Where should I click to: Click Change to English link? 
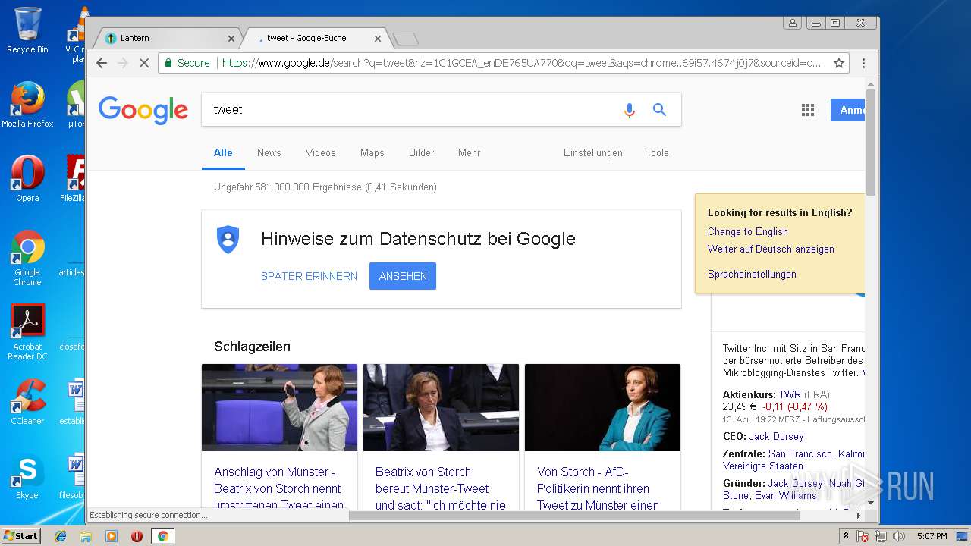748,232
